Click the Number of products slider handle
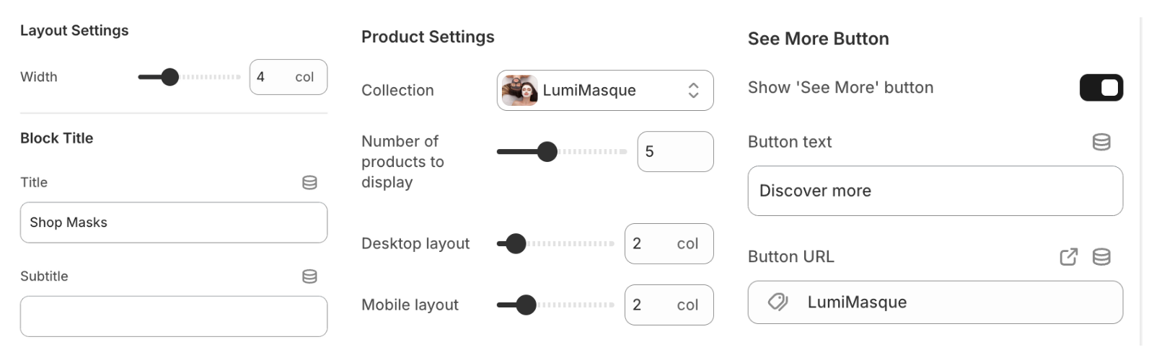The width and height of the screenshot is (1154, 360). (x=547, y=152)
